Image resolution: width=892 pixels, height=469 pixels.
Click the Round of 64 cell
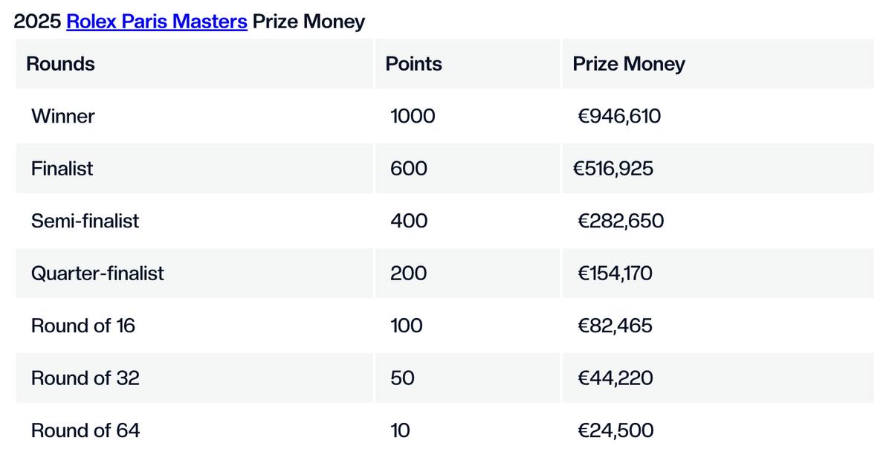[85, 430]
